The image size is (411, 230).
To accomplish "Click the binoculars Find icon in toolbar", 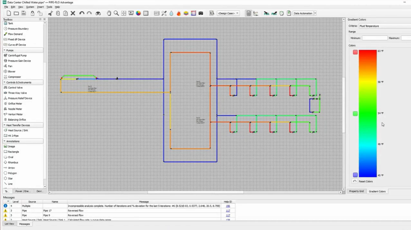I will point(98,13).
